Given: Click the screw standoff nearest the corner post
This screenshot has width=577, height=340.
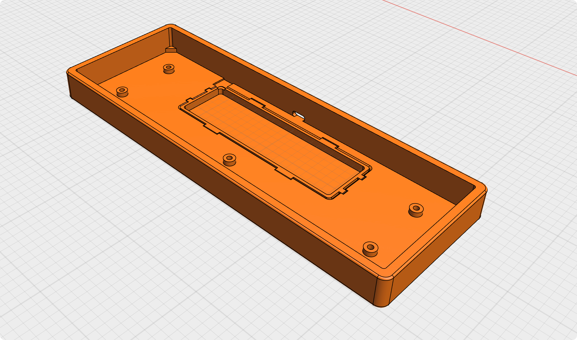Looking at the screenshot, I should tap(169, 69).
